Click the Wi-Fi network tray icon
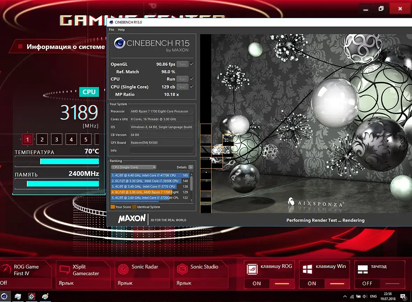 click(352, 296)
